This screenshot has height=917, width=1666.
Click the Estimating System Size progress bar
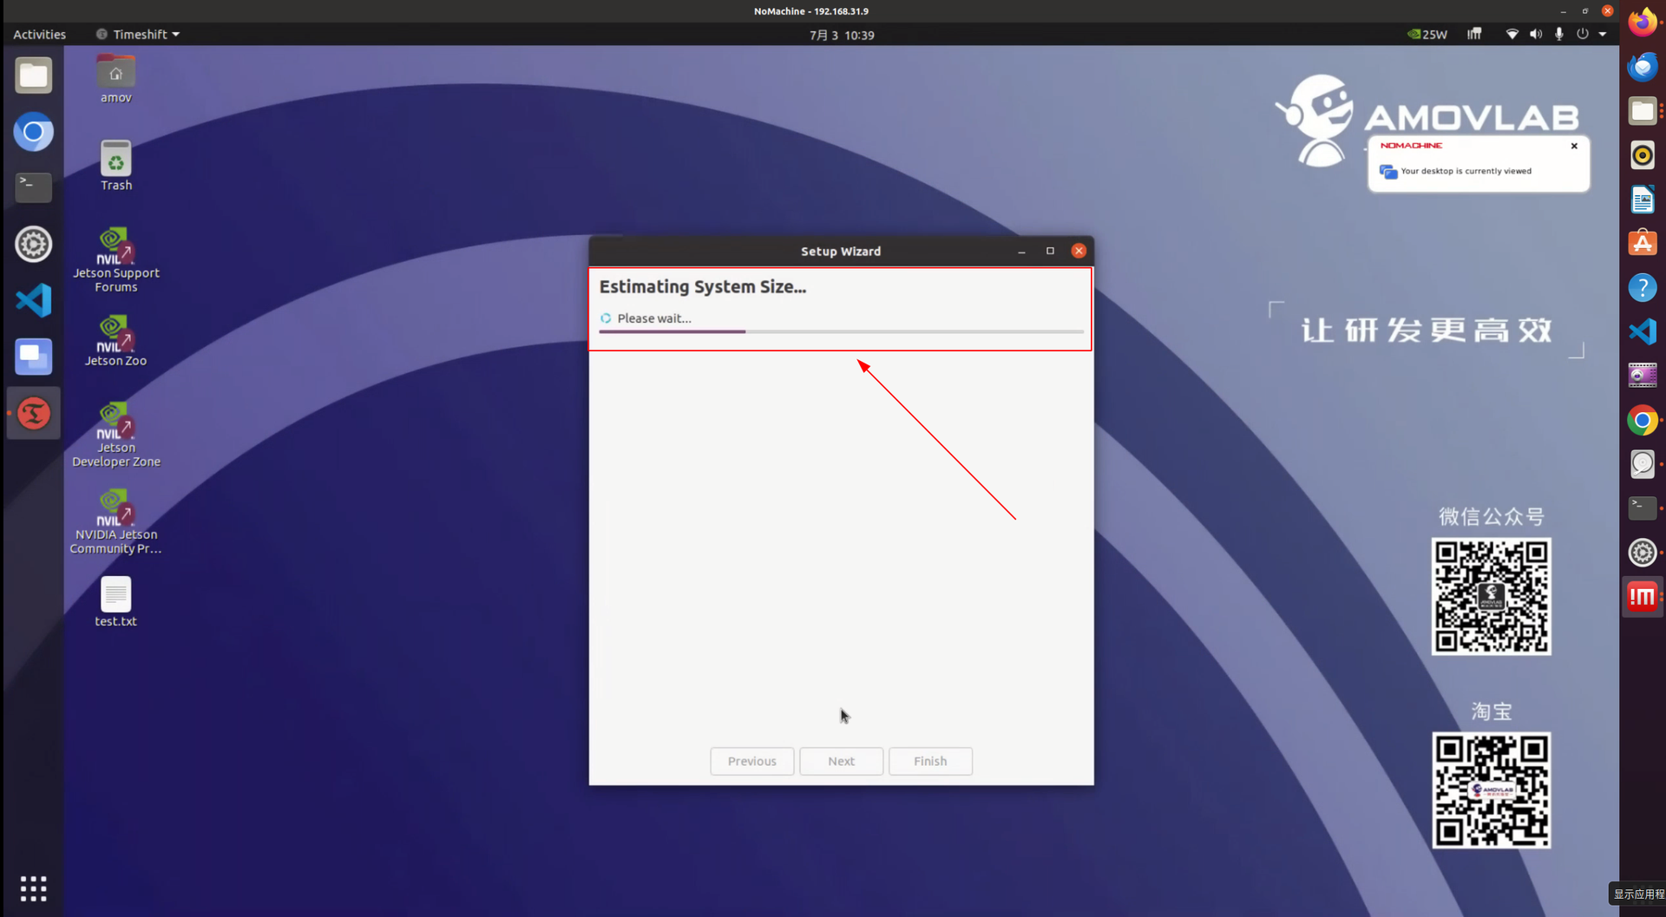pos(841,331)
